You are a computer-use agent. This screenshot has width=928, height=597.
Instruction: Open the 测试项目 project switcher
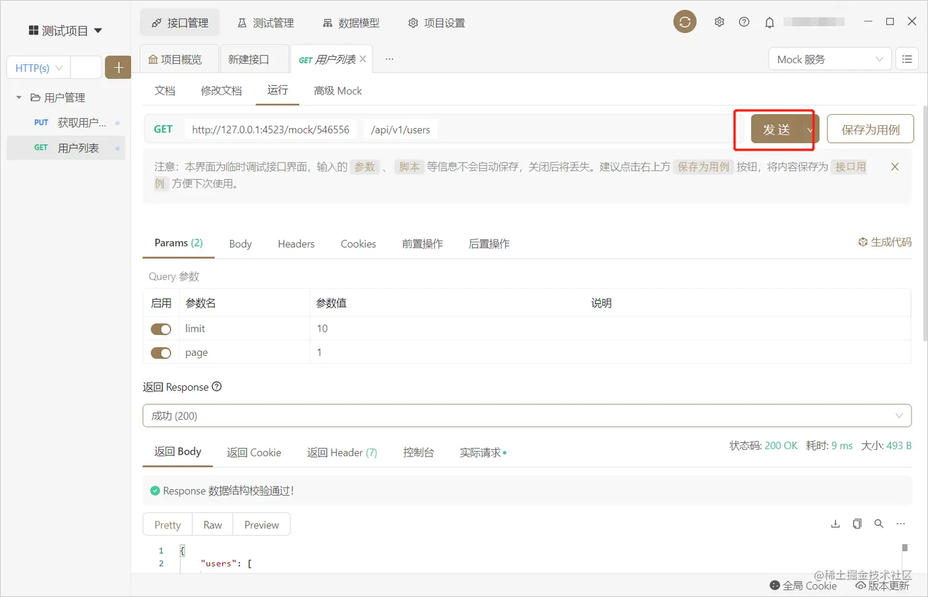tap(65, 31)
